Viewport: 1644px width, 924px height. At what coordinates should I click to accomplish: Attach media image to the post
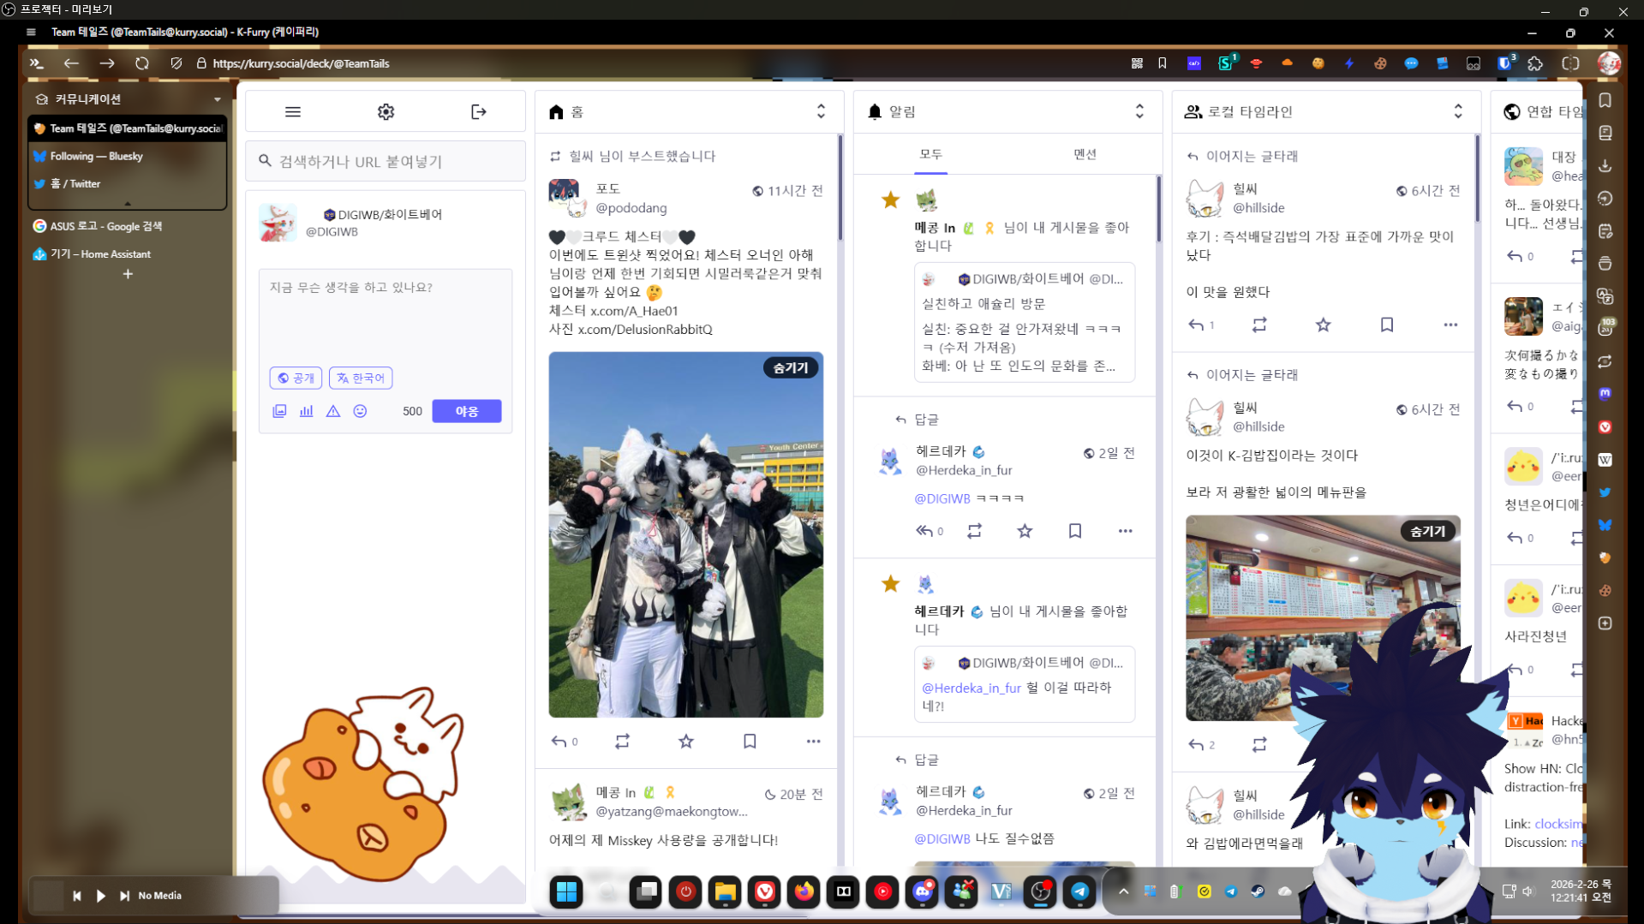click(x=279, y=411)
